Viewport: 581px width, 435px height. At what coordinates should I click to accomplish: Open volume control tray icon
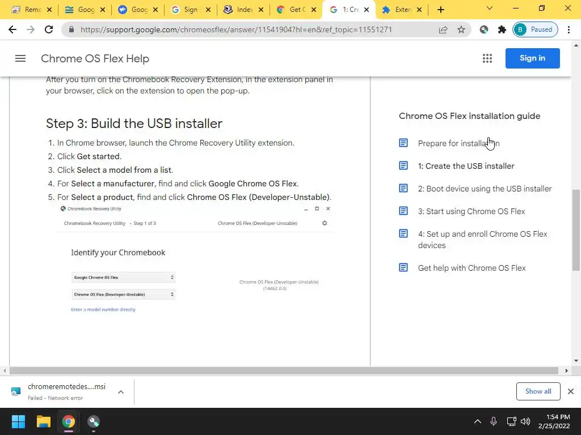coord(525,421)
